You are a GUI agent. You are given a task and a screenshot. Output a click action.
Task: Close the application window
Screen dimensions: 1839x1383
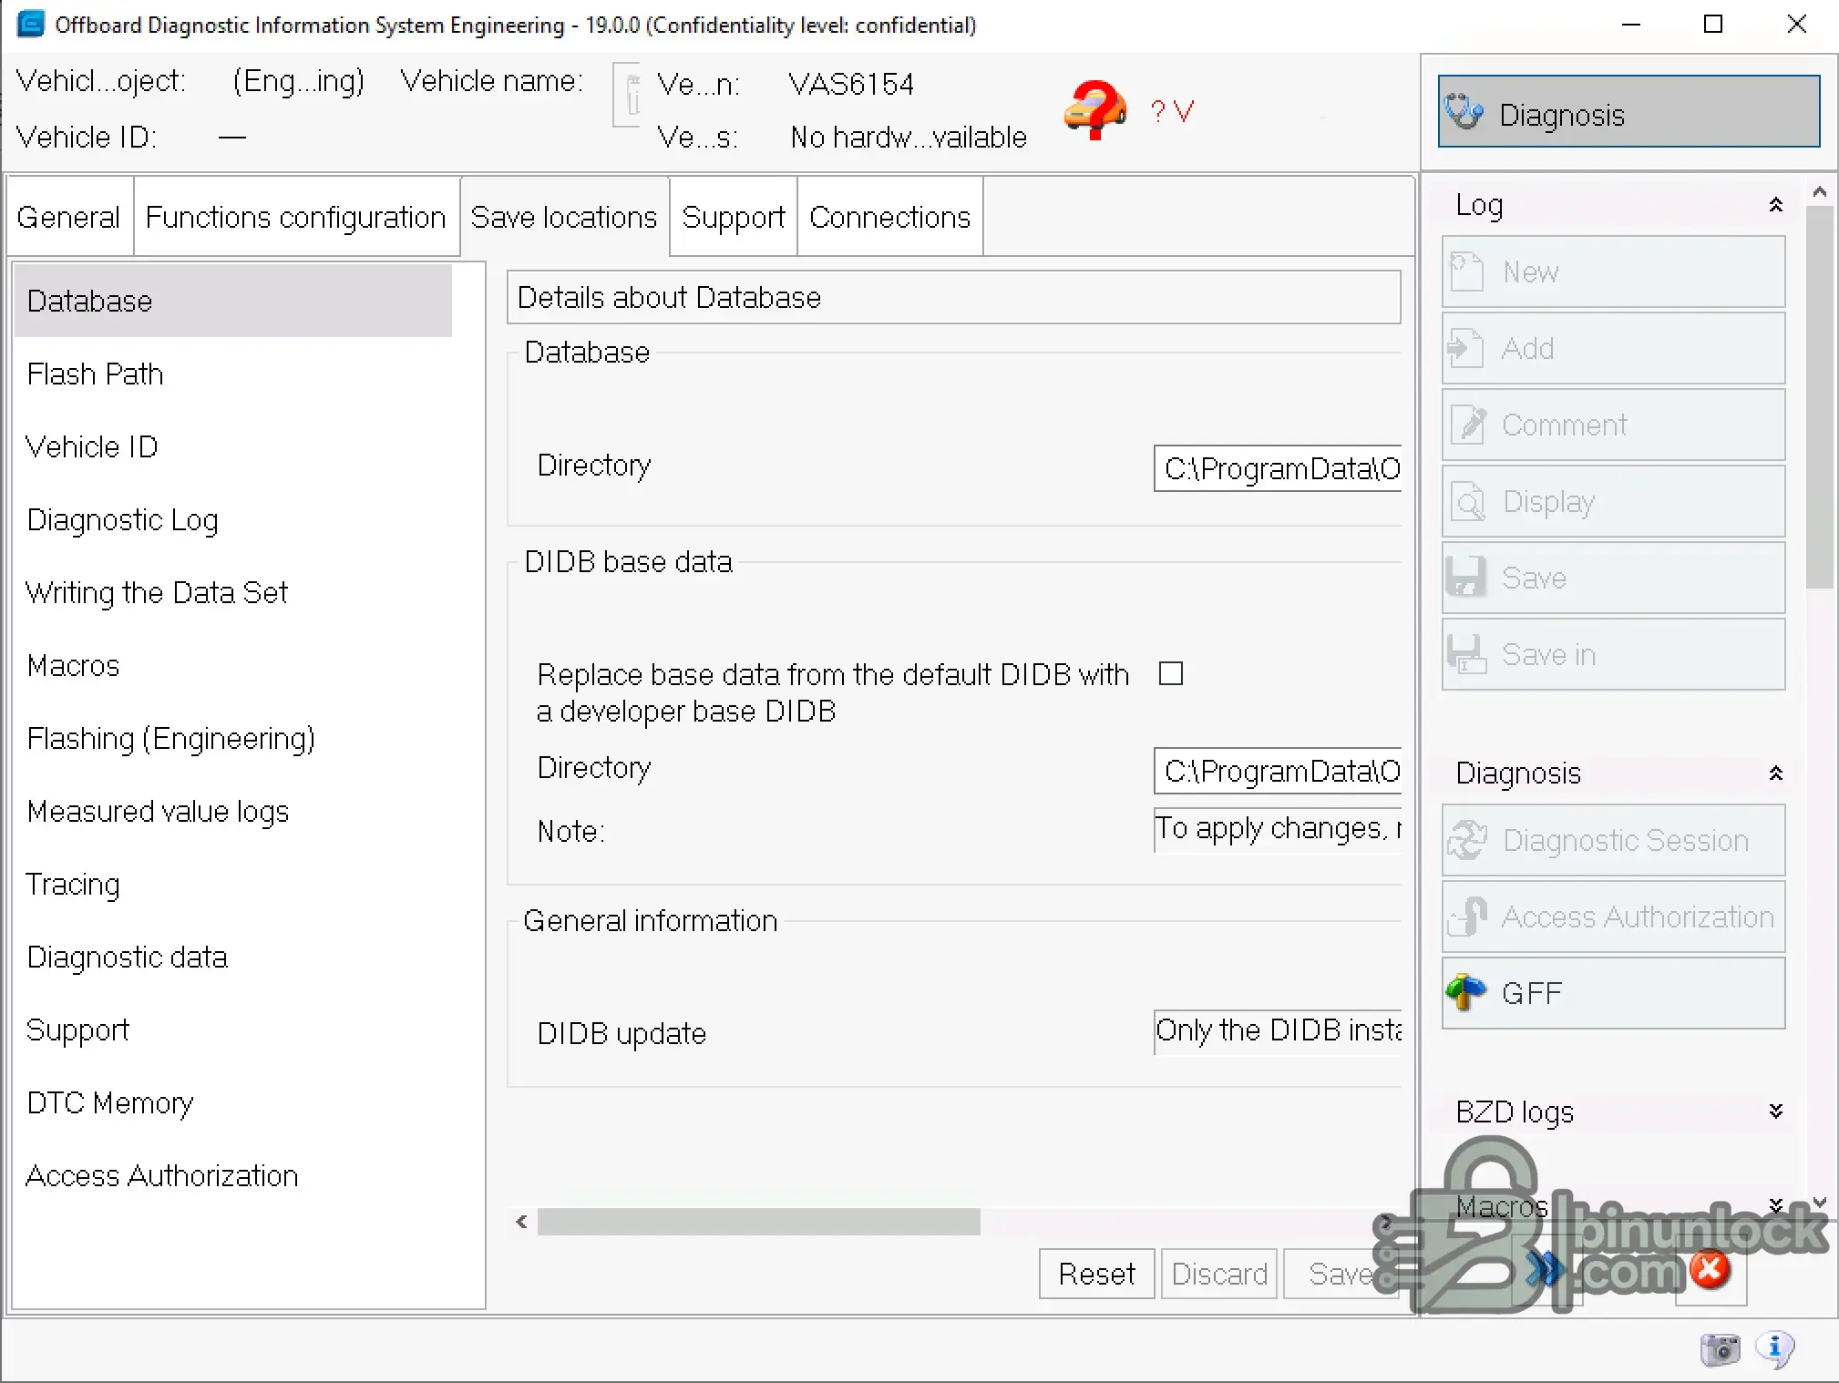coord(1797,25)
